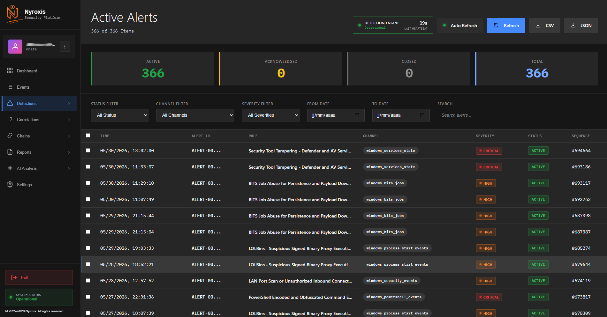Open Events in the sidebar
This screenshot has height=317, width=607.
tap(39, 87)
